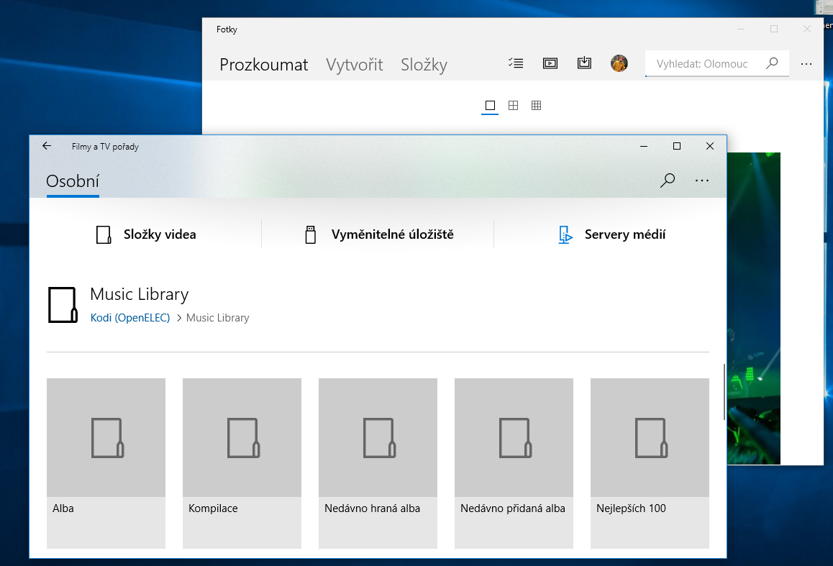Switch to the Vytvořit tab in Fotky
The height and width of the screenshot is (566, 833).
(x=354, y=65)
